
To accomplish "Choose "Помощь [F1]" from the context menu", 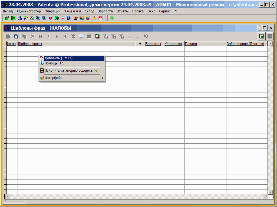I will pyautogui.click(x=55, y=63).
